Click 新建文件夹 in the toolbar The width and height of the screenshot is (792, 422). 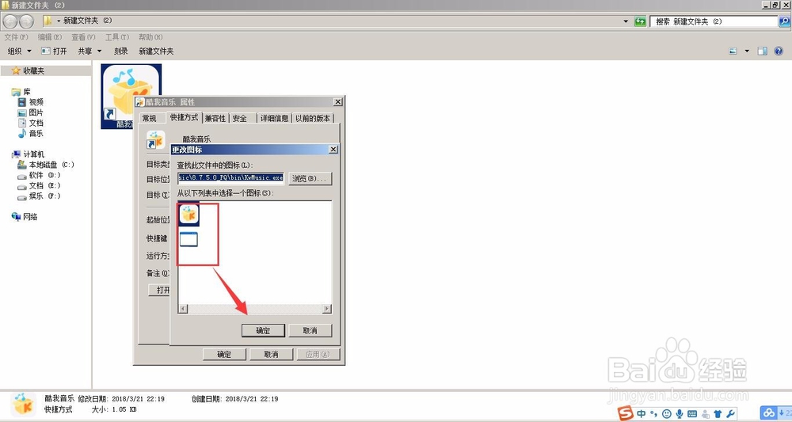point(156,51)
